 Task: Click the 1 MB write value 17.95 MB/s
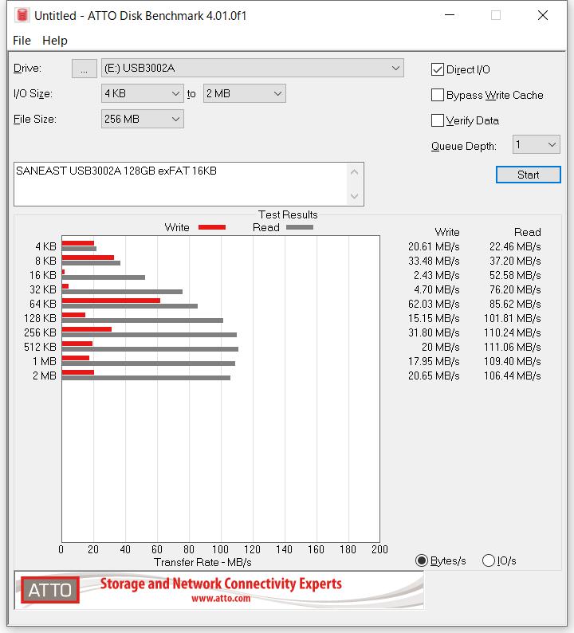(434, 361)
